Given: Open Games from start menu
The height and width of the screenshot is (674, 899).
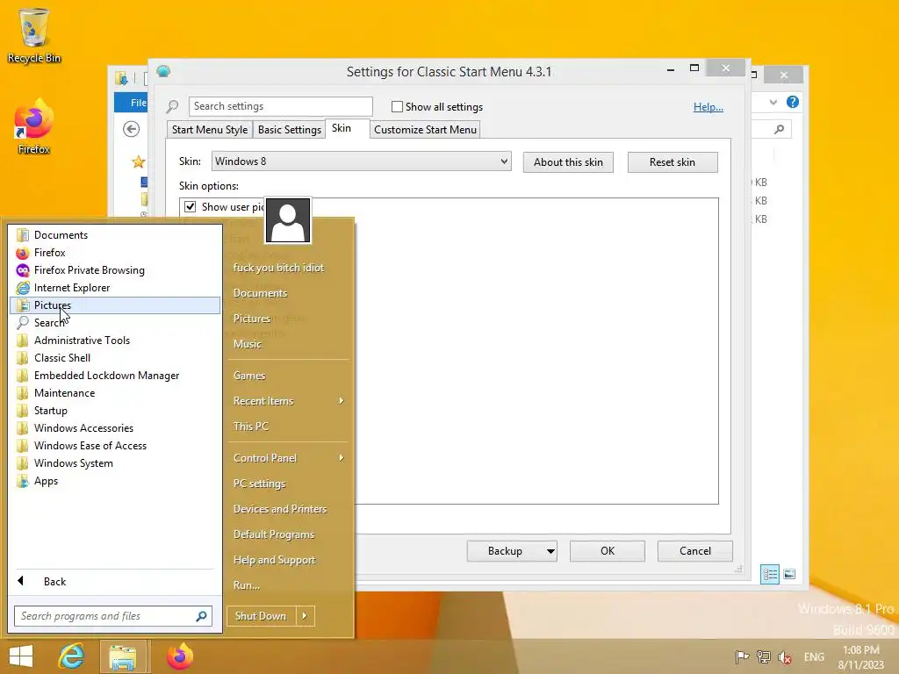Looking at the screenshot, I should point(288,376).
